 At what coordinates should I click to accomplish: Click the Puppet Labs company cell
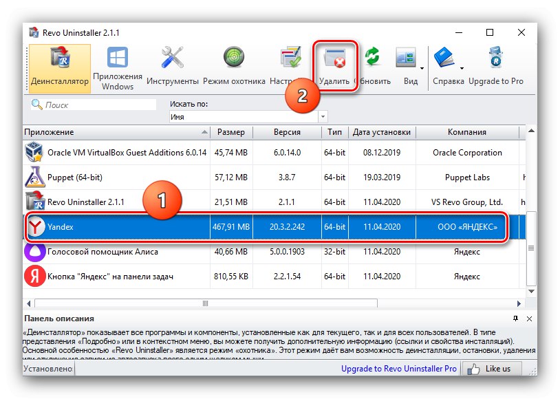467,177
